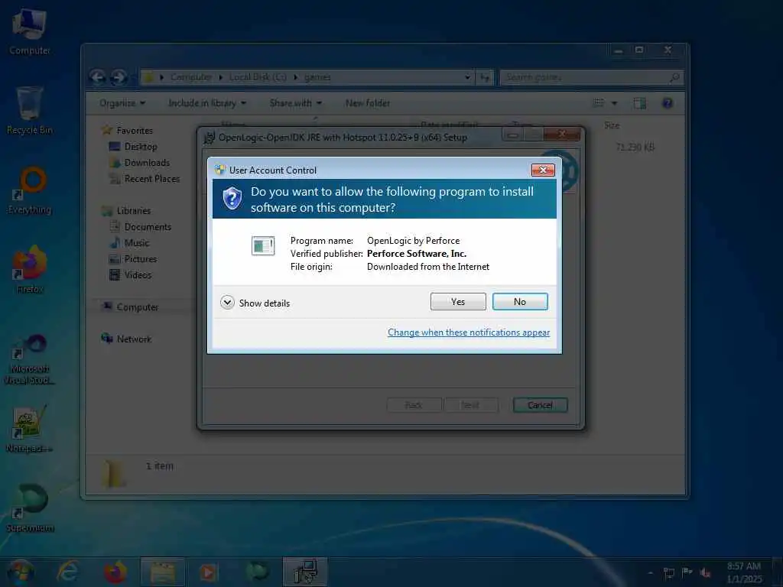Click the program icon beside Program name
This screenshot has height=587, width=783.
point(263,245)
